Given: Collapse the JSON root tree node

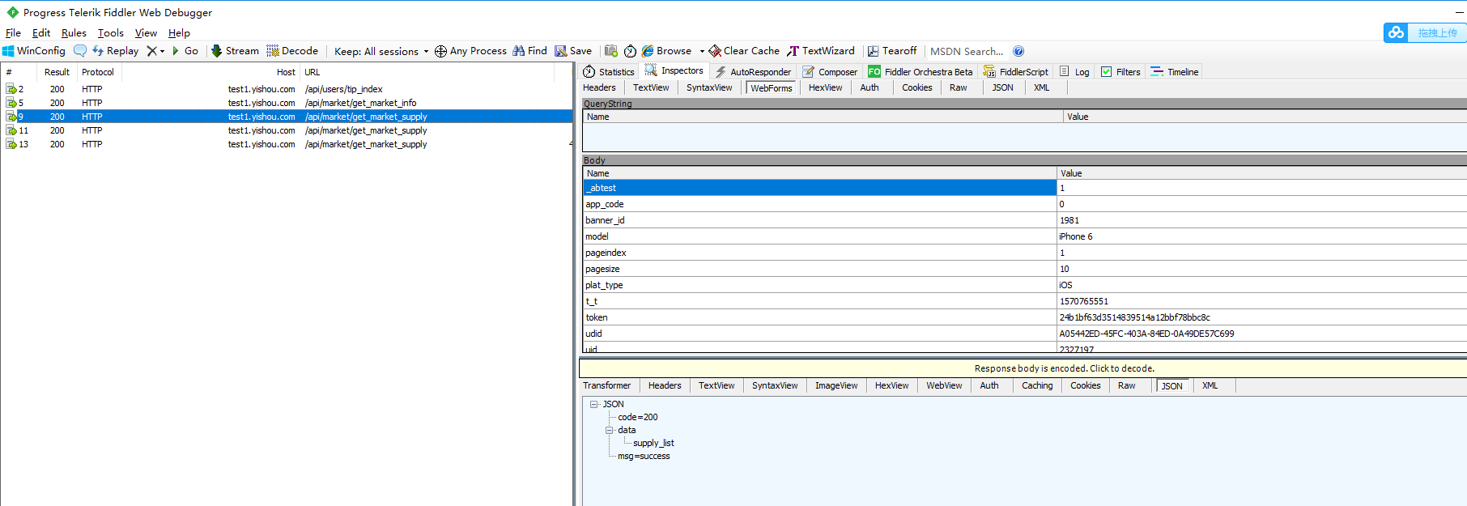Looking at the screenshot, I should pos(593,404).
